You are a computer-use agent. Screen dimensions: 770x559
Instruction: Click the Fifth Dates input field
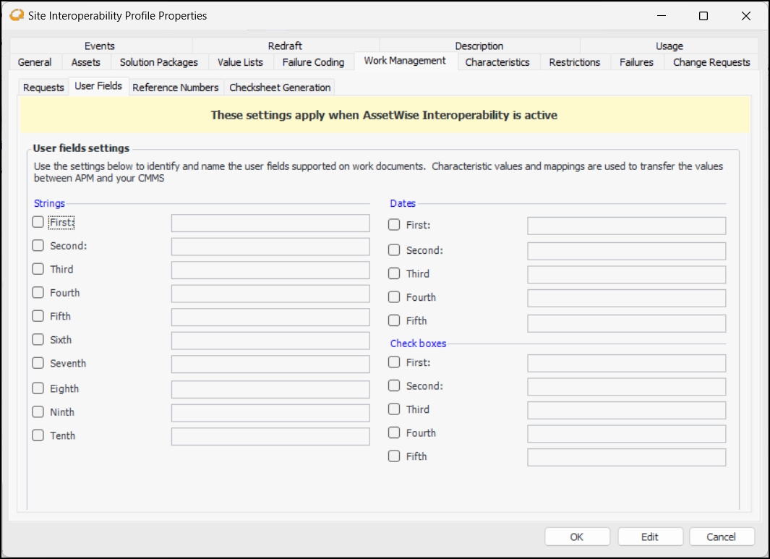(626, 323)
